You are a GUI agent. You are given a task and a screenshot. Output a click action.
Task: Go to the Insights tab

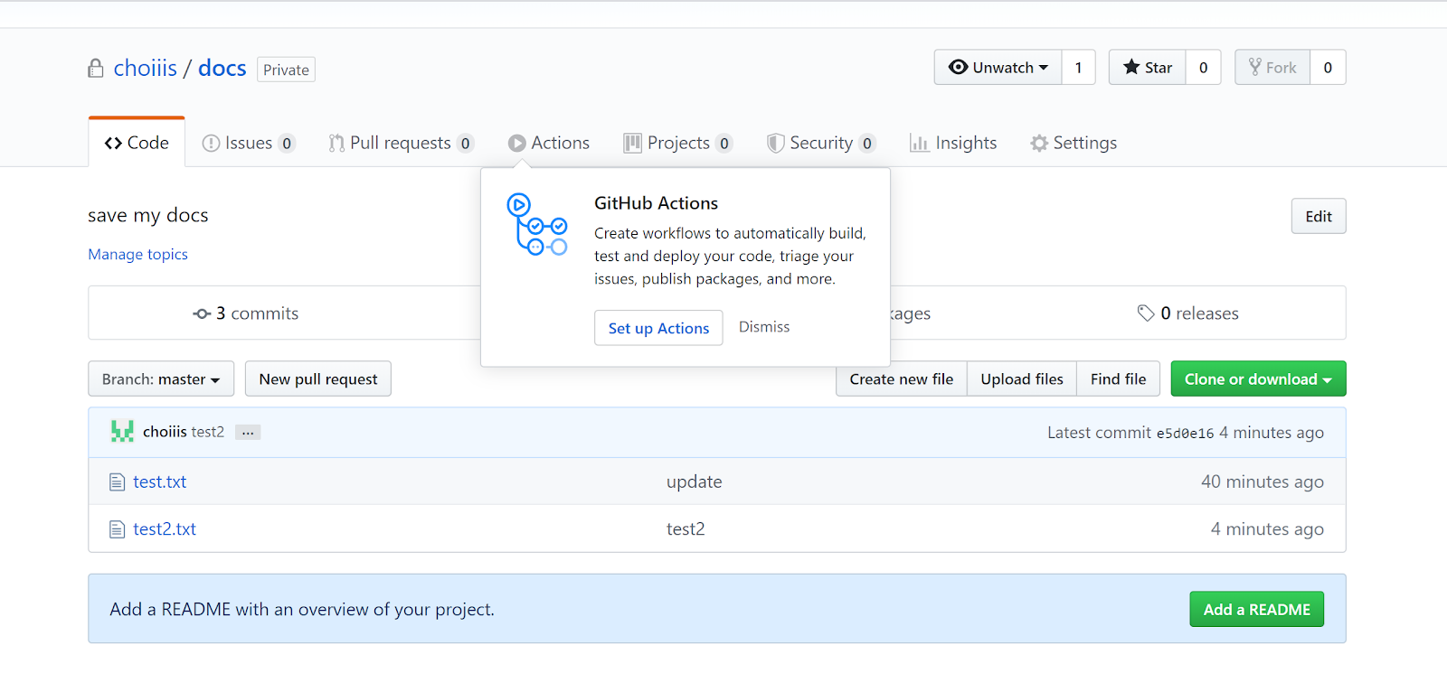(x=953, y=143)
